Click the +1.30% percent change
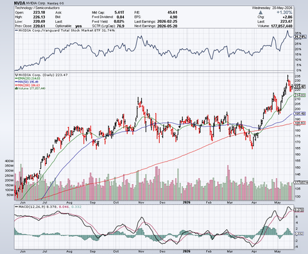Viewport: 308px width, 254px height. click(284, 12)
